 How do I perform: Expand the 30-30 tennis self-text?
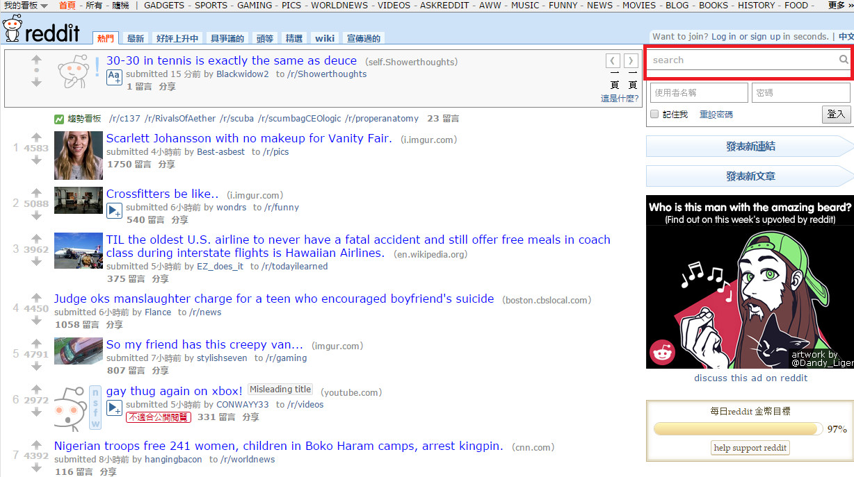click(114, 77)
